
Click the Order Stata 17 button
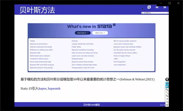[x=83, y=33]
